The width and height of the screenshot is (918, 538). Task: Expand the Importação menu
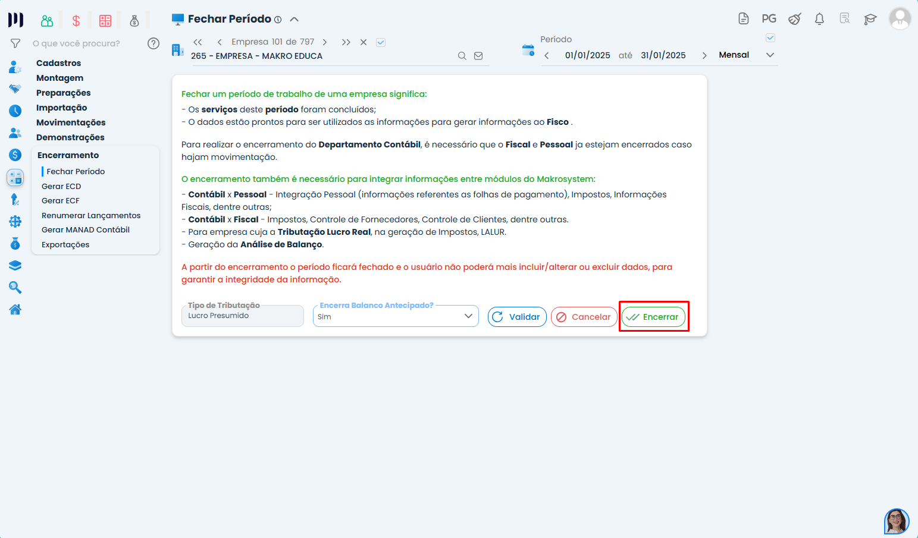click(62, 108)
